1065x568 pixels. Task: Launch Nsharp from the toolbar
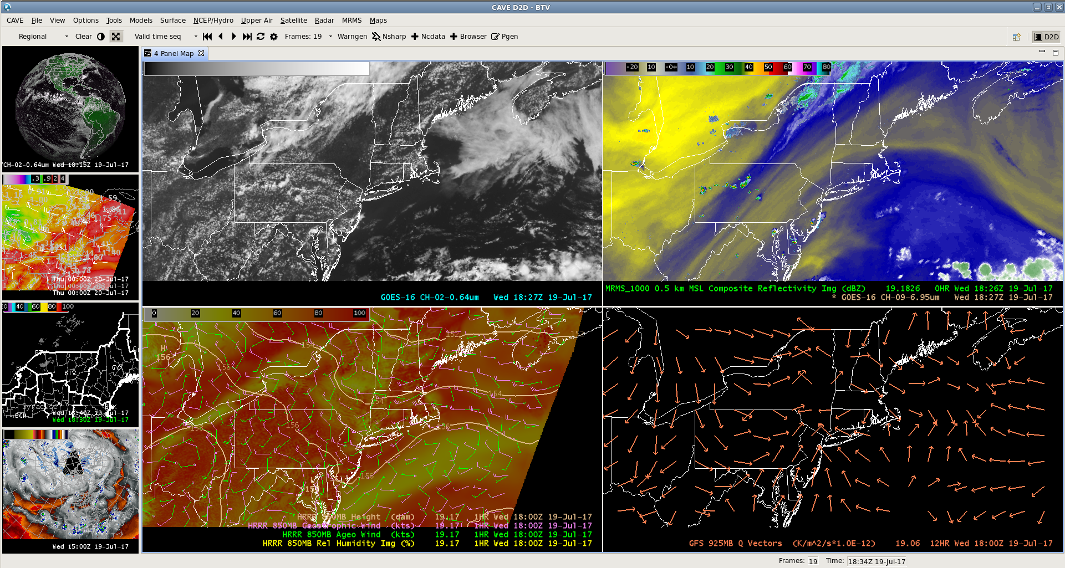point(390,37)
